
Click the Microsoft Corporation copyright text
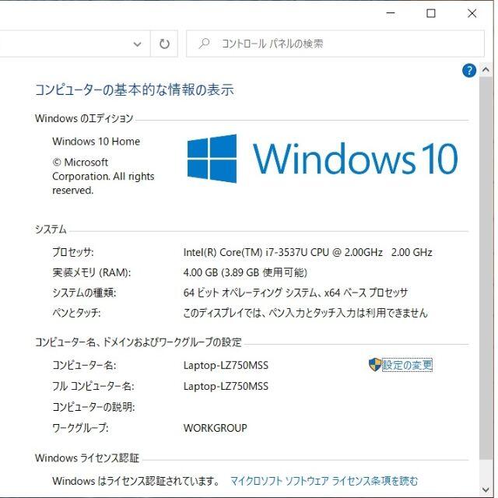(x=103, y=177)
